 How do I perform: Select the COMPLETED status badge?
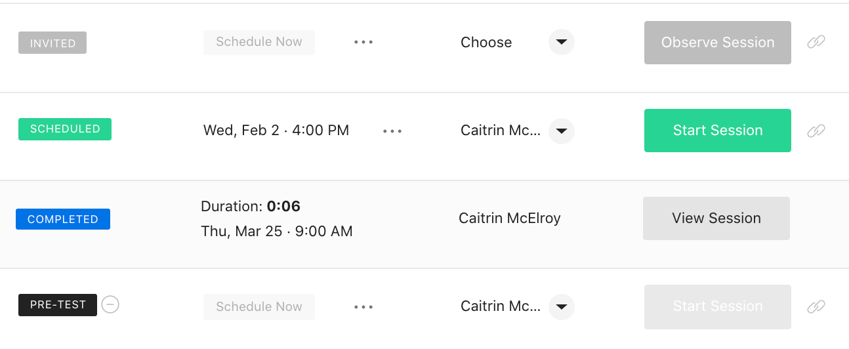63,219
